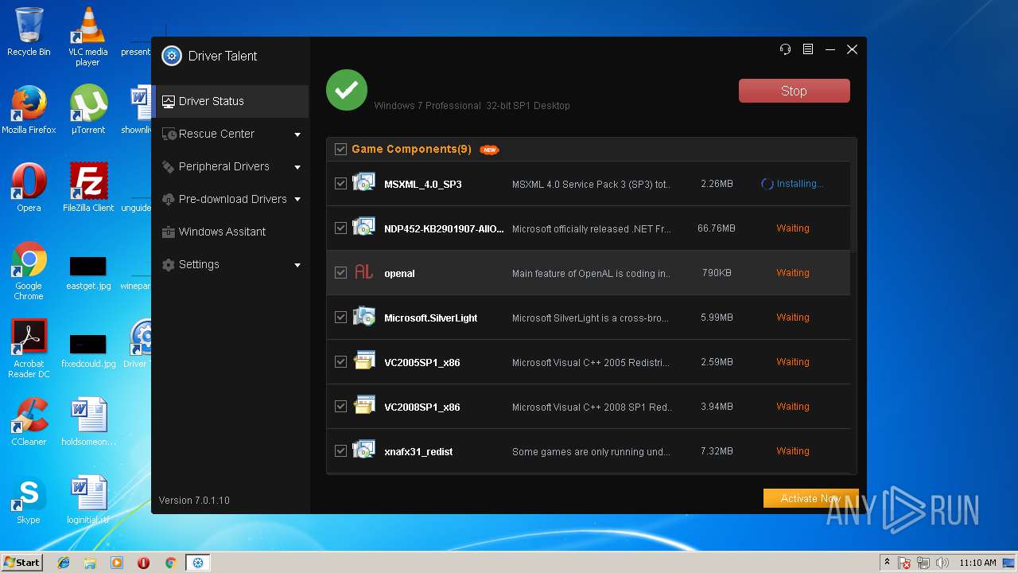Viewport: 1018px width, 573px height.
Task: Expand the Peripheral Drivers arrow
Action: [x=297, y=167]
